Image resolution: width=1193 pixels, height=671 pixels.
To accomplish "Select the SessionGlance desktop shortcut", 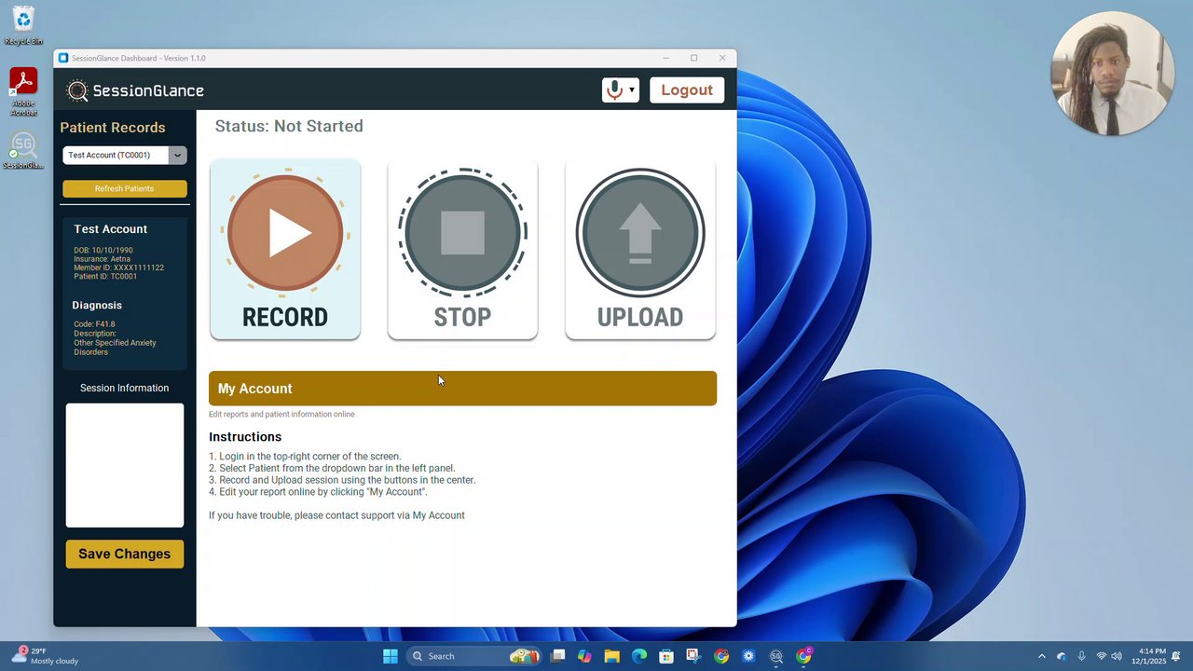I will [23, 152].
